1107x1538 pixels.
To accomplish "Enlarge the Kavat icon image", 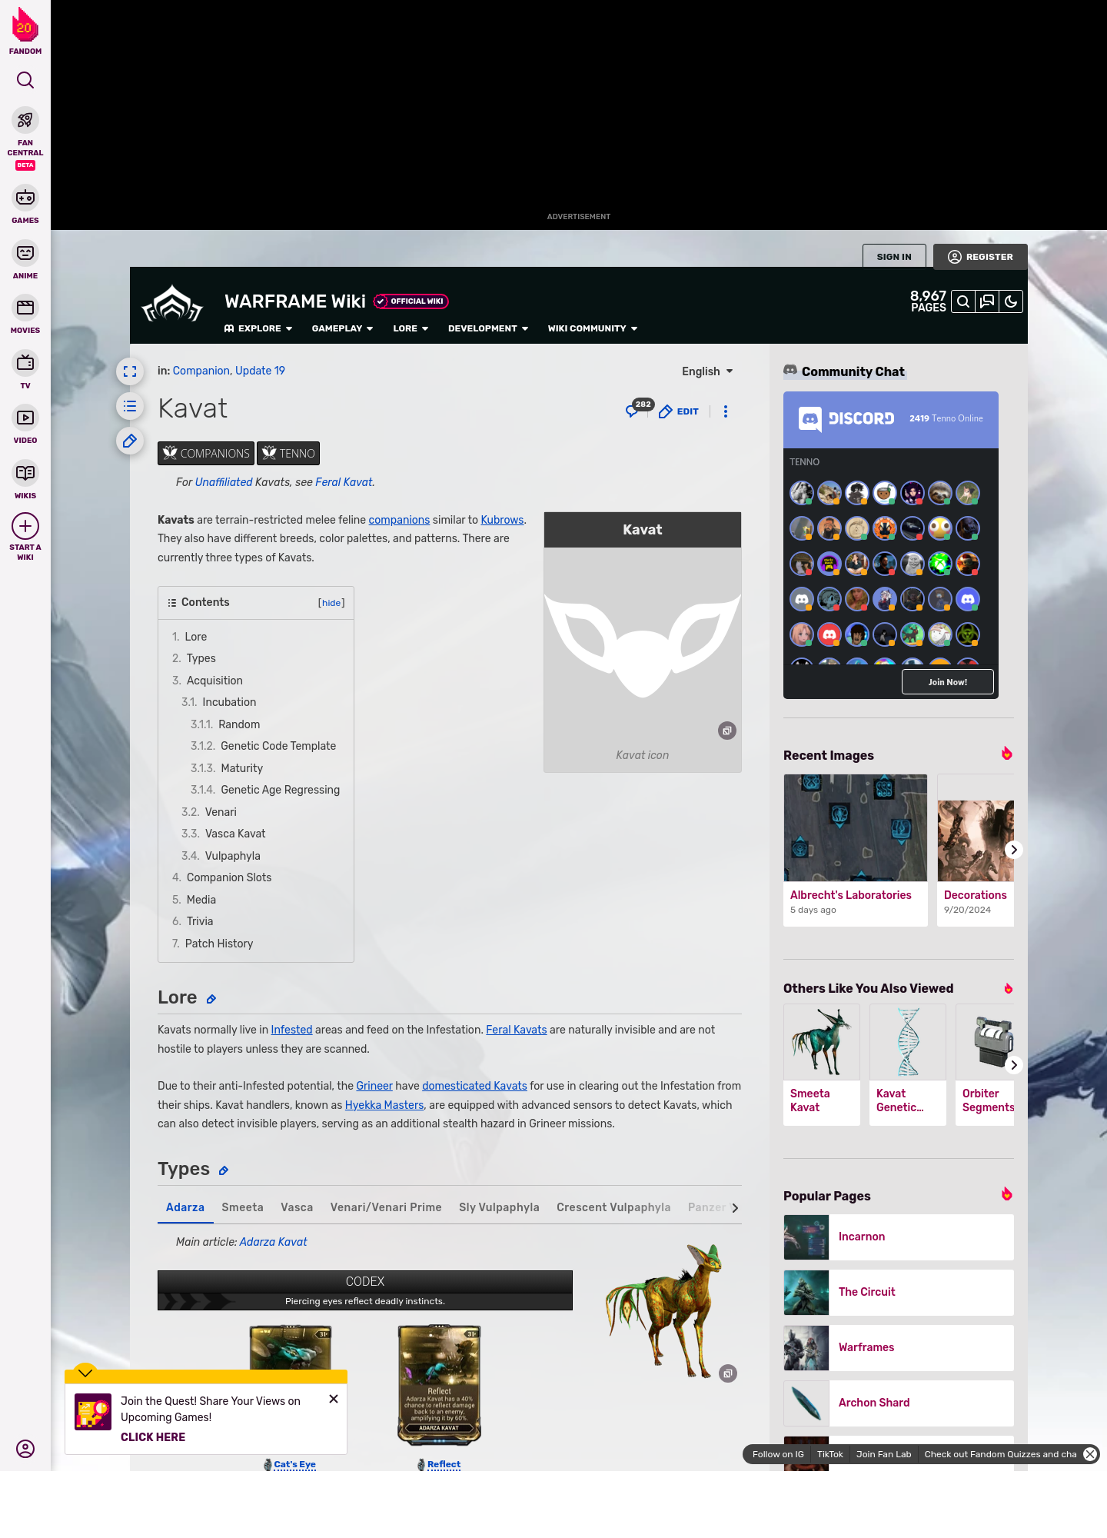I will point(727,731).
